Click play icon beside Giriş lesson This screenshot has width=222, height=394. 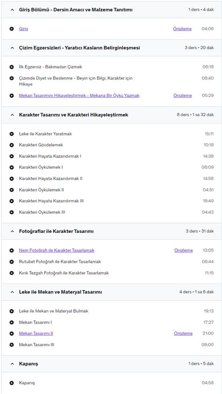point(12,29)
